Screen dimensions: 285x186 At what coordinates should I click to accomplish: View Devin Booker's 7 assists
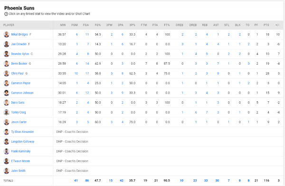point(218,64)
